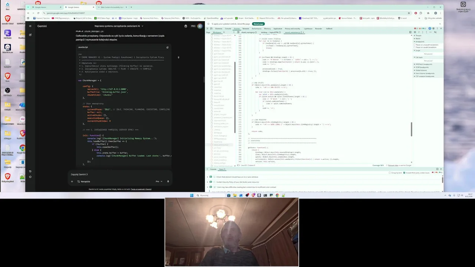Switch to the Console tab in DevTools
Screen dimensions: 475x267
[x=228, y=29]
